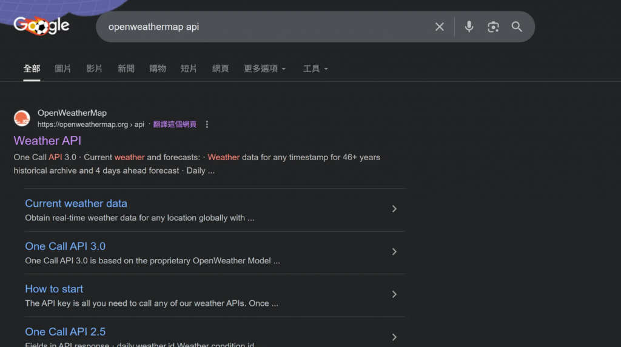Image resolution: width=621 pixels, height=347 pixels.
Task: Click chevron on One Call API 2.5 row
Action: pyautogui.click(x=394, y=337)
